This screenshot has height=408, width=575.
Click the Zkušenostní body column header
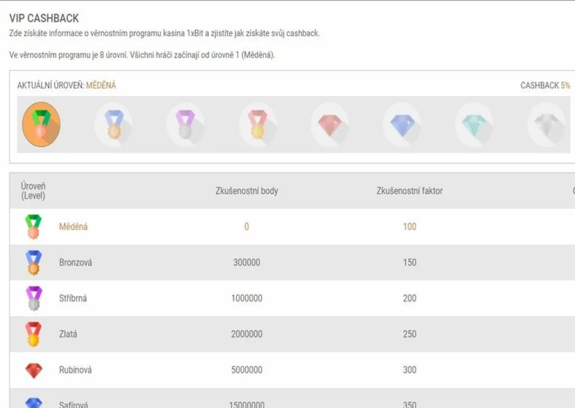(x=246, y=191)
